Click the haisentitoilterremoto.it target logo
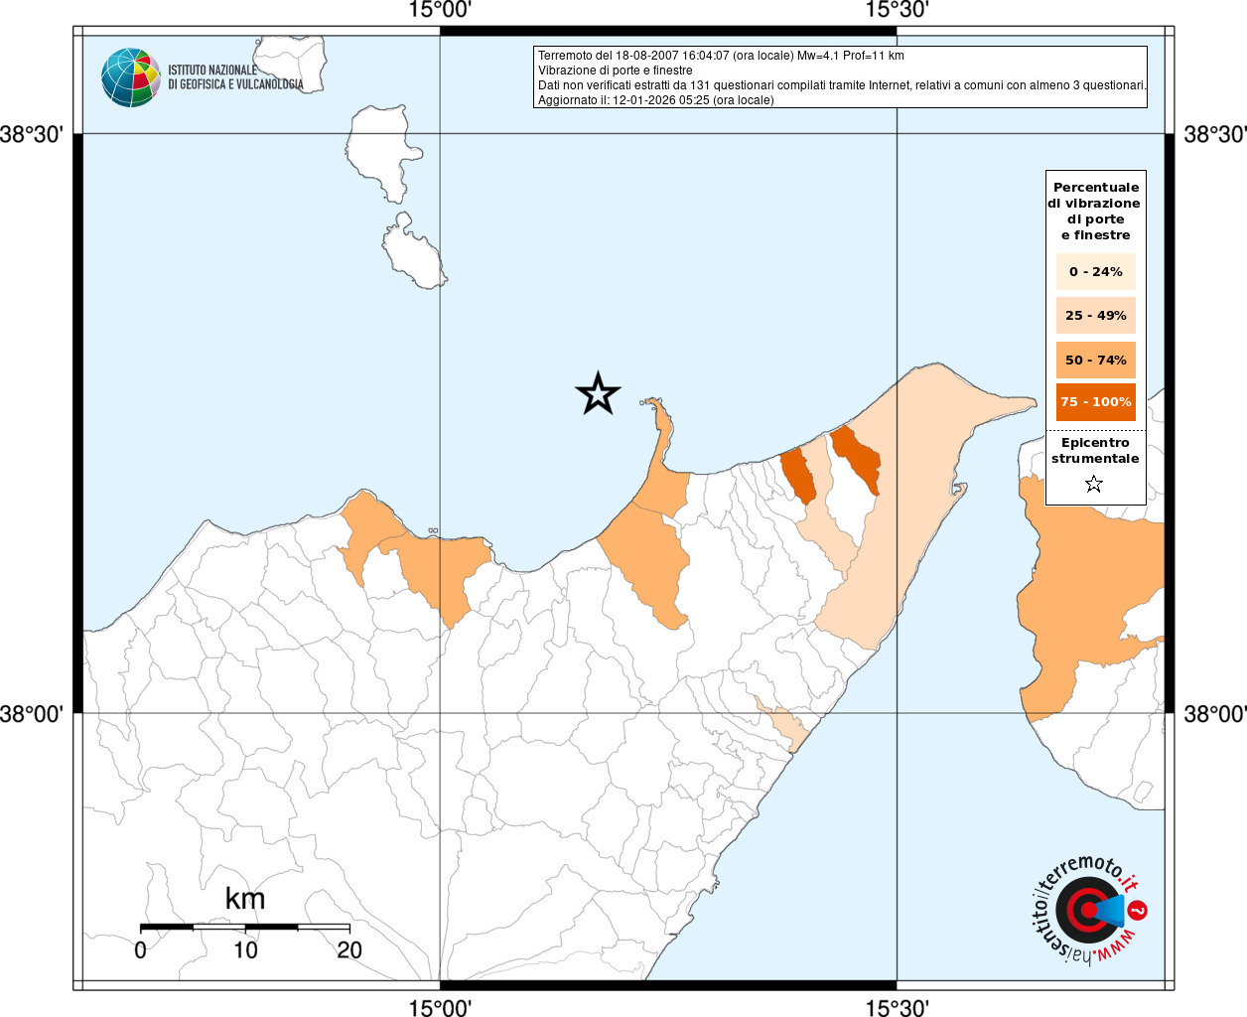The image size is (1247, 1017). click(1086, 911)
